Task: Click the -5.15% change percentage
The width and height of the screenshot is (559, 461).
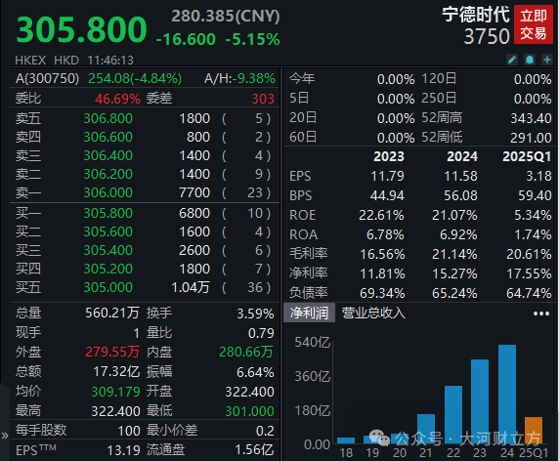Action: point(253,39)
